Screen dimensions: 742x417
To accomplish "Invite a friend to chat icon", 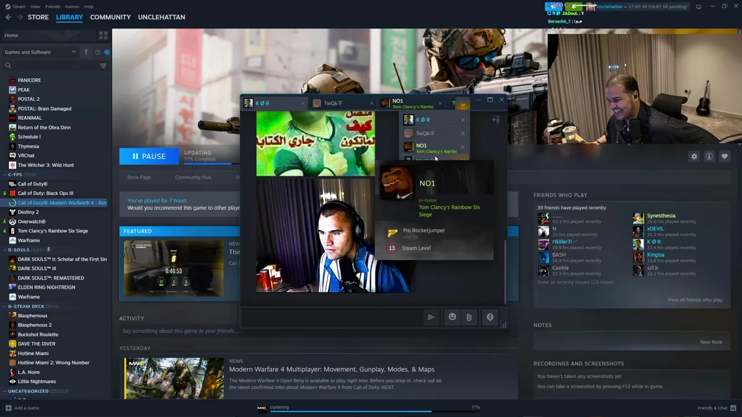I will [496, 120].
